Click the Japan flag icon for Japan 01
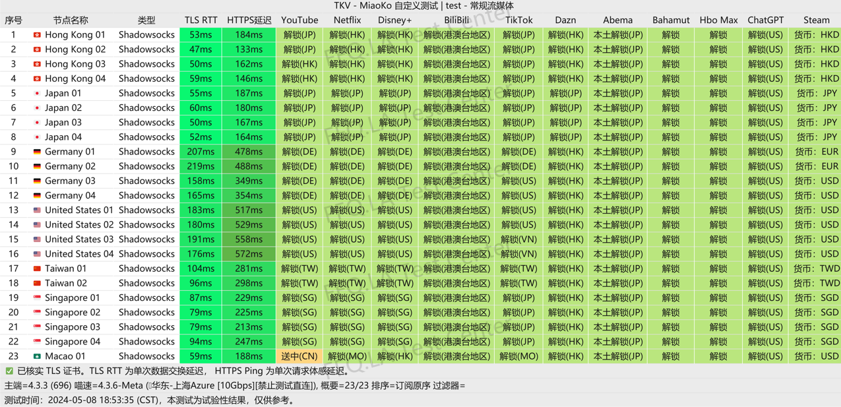The height and width of the screenshot is (407, 841). click(37, 94)
